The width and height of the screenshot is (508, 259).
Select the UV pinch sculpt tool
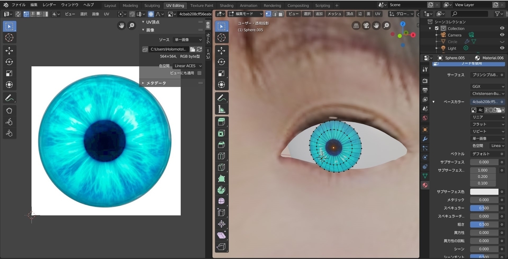[9, 134]
